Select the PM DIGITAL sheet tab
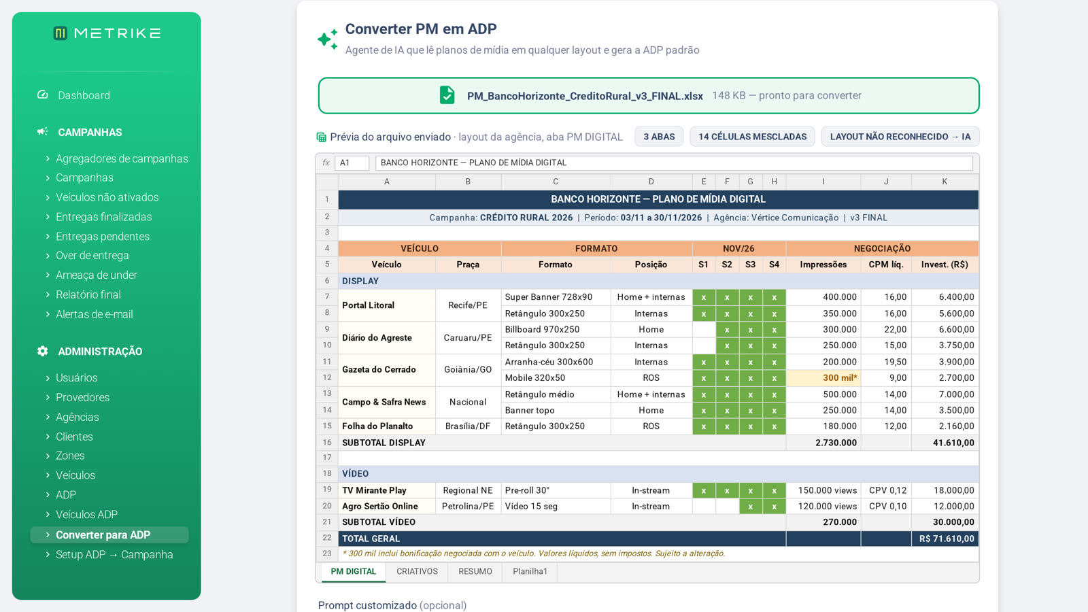1088x612 pixels. point(353,572)
